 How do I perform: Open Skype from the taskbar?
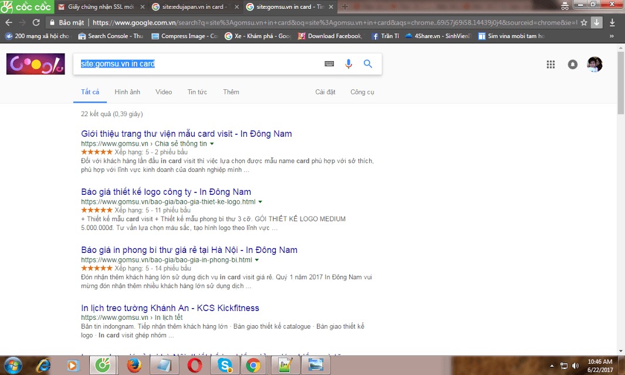(x=225, y=366)
